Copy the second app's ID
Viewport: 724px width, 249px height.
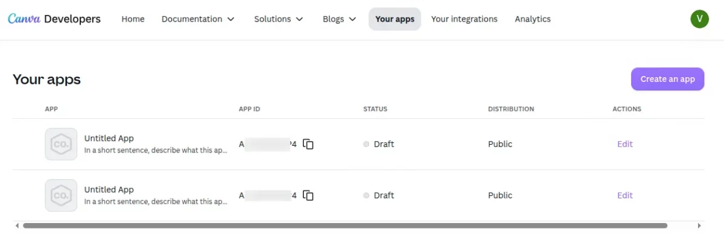pos(308,195)
